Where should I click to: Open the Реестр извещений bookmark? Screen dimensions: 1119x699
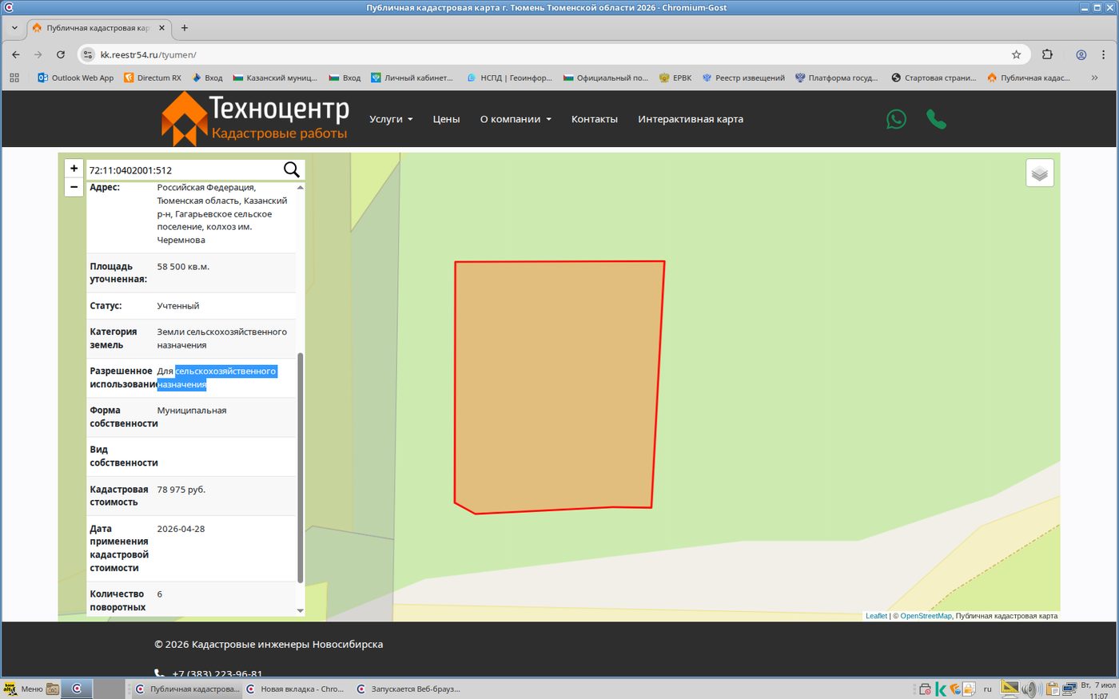(x=743, y=77)
